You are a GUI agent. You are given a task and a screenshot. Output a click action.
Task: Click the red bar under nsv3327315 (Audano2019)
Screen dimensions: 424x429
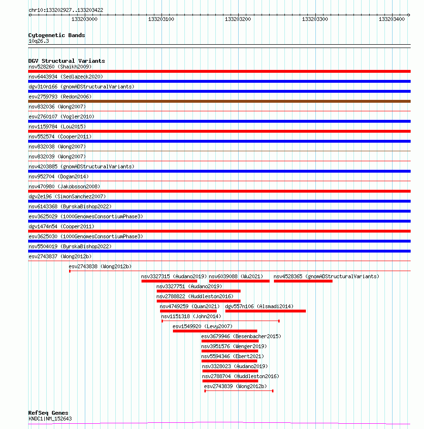[170, 281]
